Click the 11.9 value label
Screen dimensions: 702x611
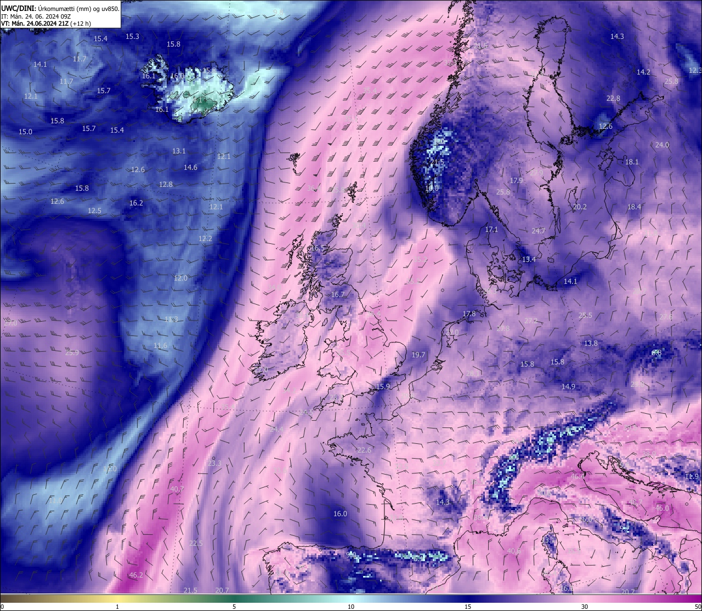(x=693, y=477)
